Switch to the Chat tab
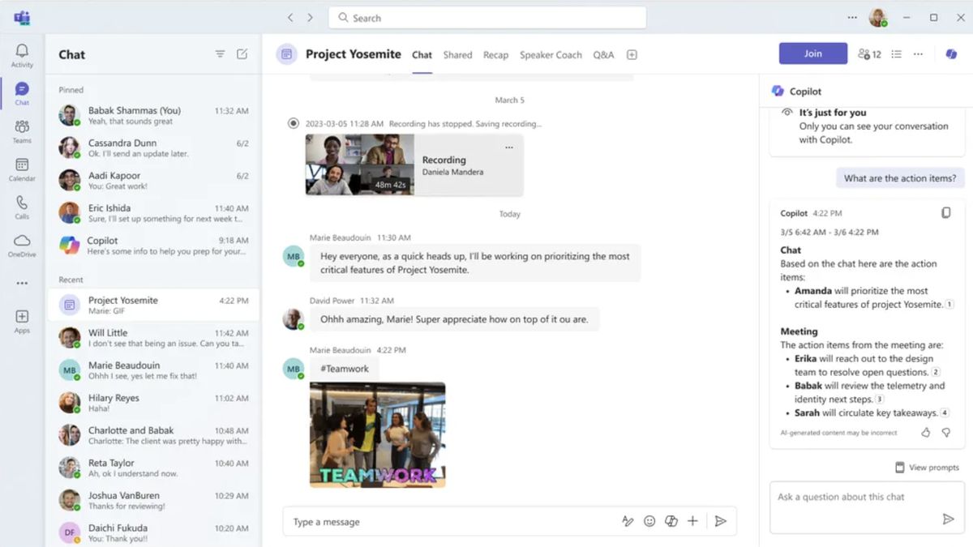Screen dimensions: 973x547 (x=422, y=55)
